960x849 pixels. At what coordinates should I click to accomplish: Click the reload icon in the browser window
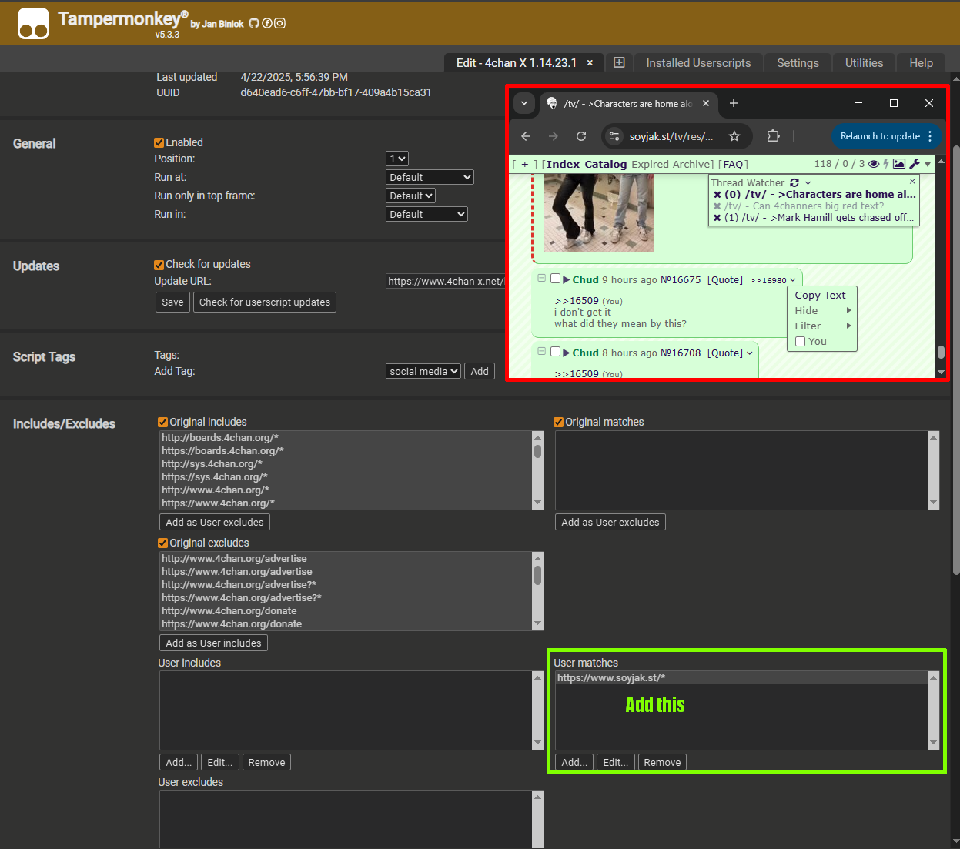581,136
